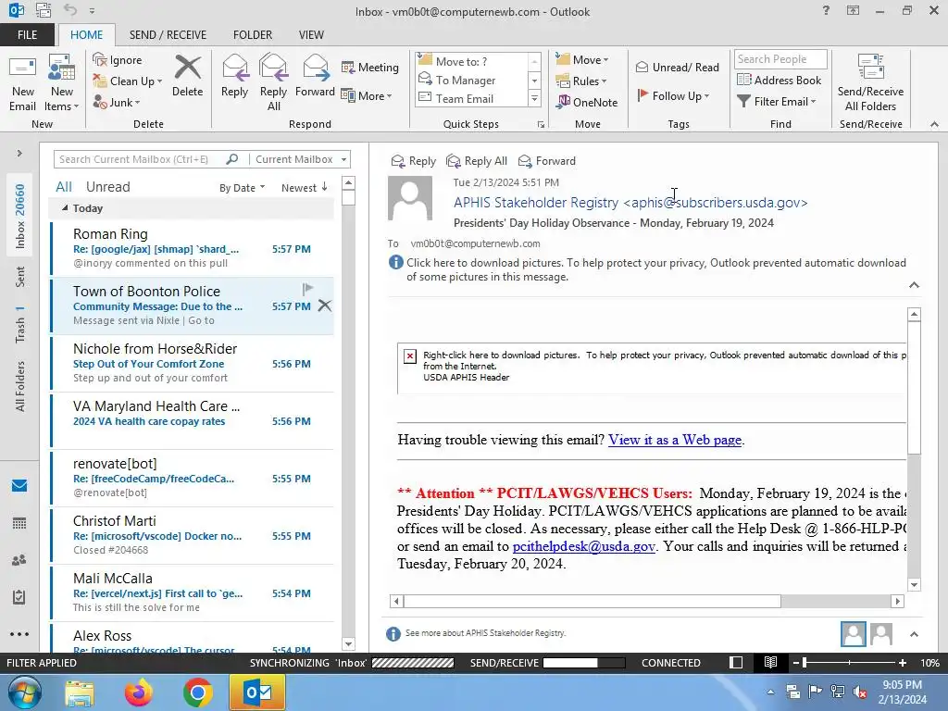Select the 'Team Email' quick step
Image resolution: width=948 pixels, height=711 pixels.
471,98
